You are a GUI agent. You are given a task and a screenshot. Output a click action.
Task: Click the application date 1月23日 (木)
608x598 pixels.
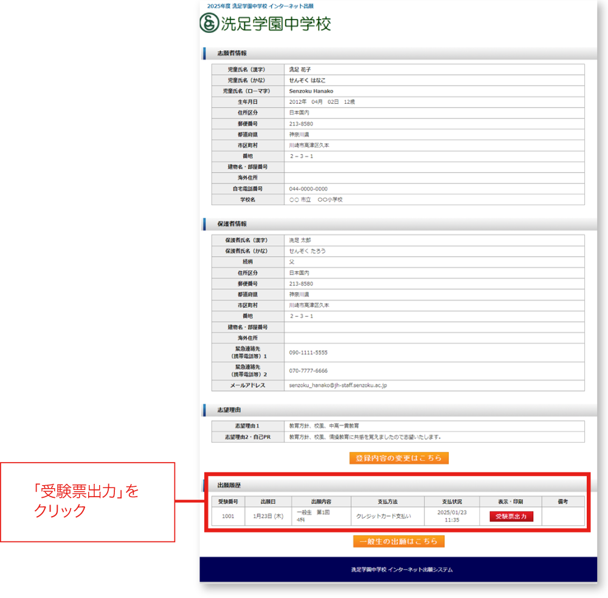[x=268, y=516]
